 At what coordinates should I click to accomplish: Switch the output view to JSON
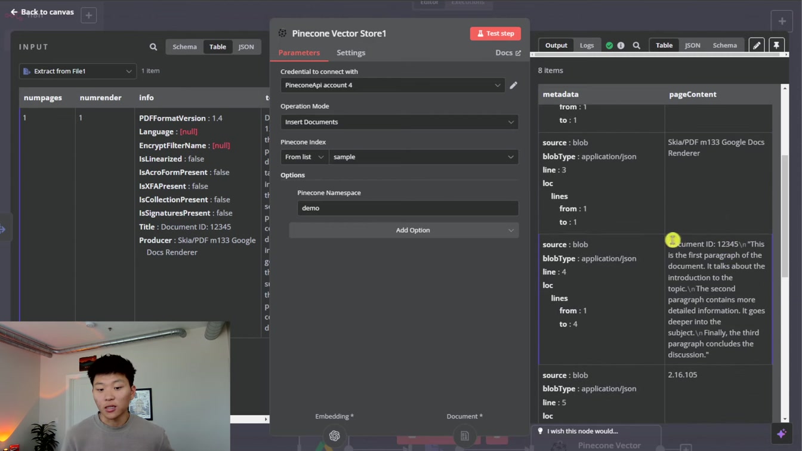point(692,45)
